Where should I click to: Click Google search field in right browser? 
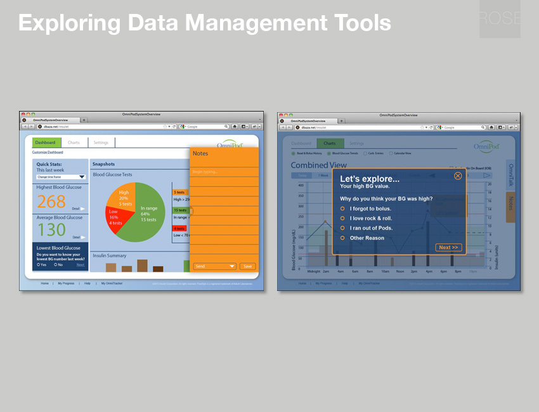pos(462,127)
